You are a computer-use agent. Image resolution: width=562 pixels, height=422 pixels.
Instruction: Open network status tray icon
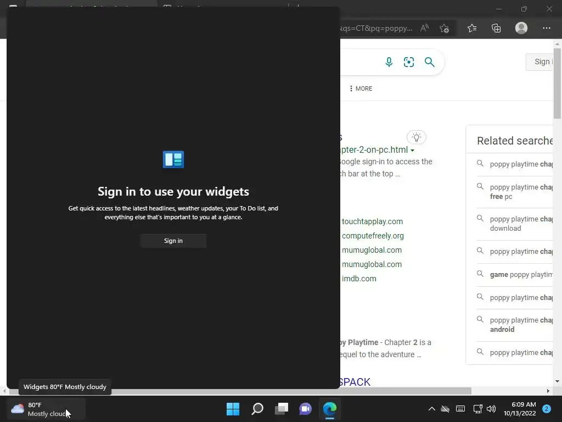[x=477, y=409]
